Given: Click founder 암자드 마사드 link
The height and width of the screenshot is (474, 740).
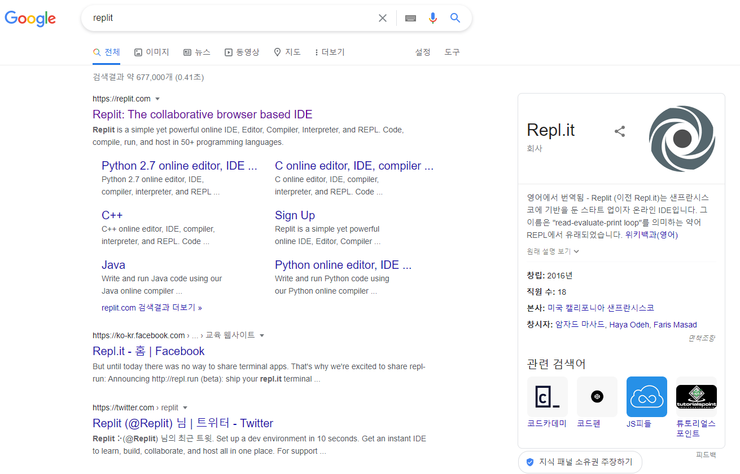Looking at the screenshot, I should (580, 325).
